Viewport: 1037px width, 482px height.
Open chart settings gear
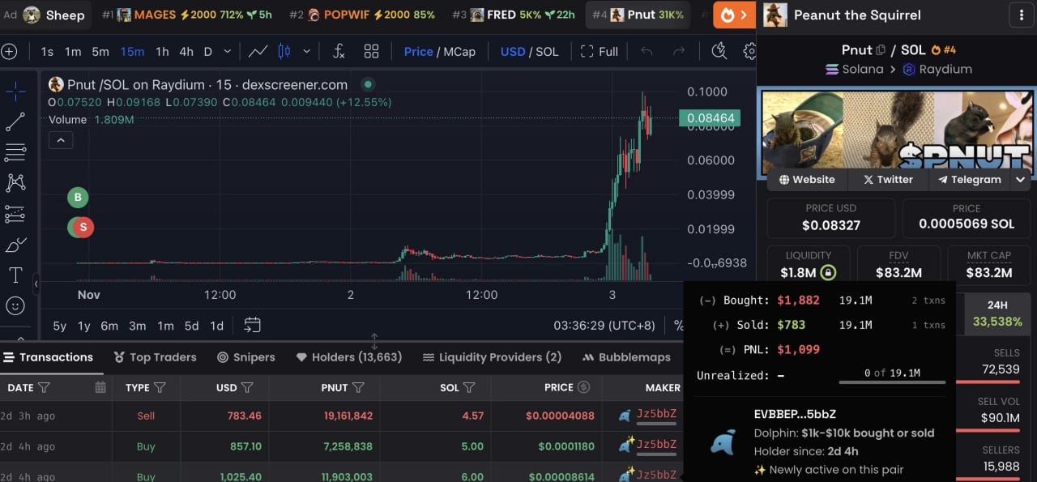click(749, 52)
